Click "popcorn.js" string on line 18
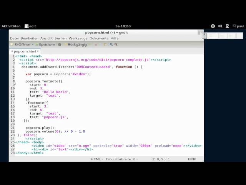The height and width of the screenshot is (185, 246). click(54, 117)
